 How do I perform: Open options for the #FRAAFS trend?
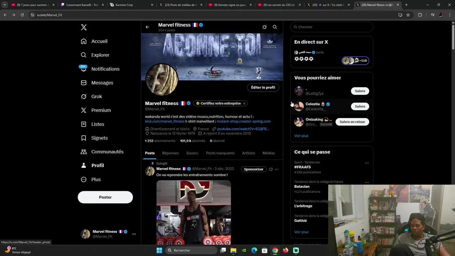tap(367, 163)
